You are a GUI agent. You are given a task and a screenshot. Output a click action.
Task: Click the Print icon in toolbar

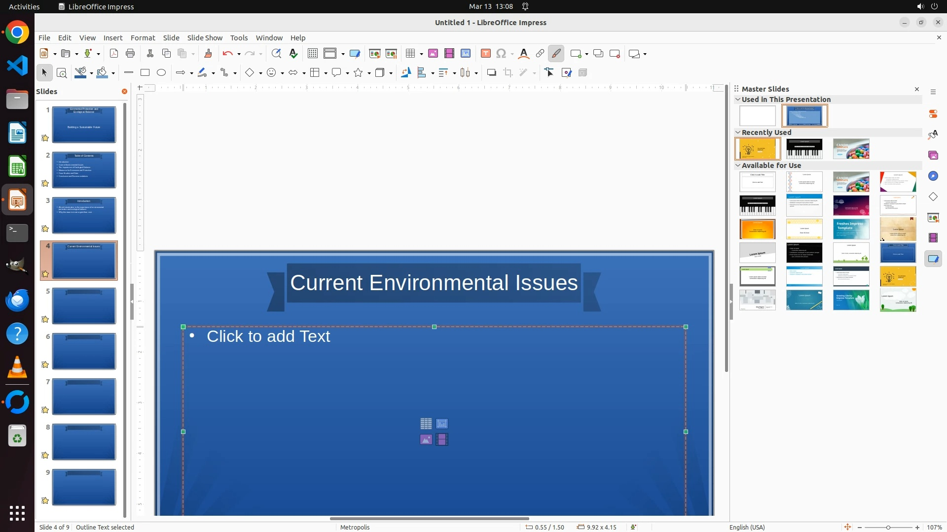(x=130, y=54)
